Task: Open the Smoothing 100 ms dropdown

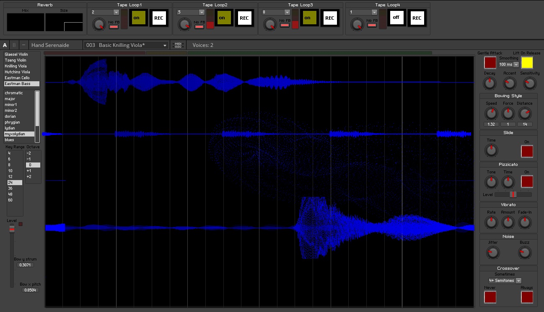Action: point(508,64)
